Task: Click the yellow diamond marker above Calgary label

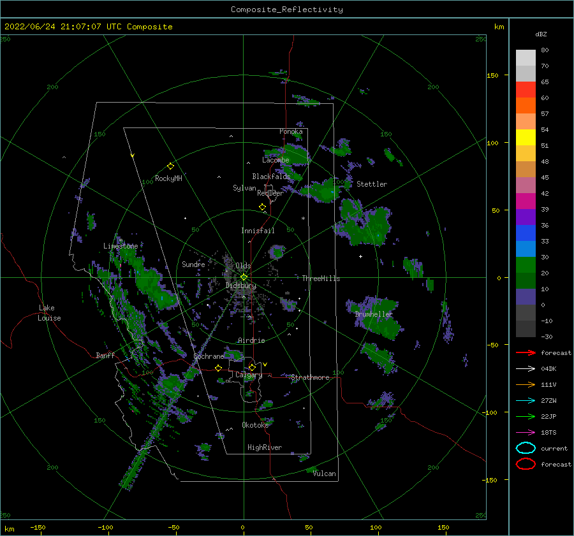Action: [252, 367]
